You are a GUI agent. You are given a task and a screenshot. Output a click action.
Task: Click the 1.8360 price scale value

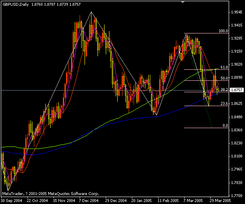point(236,130)
